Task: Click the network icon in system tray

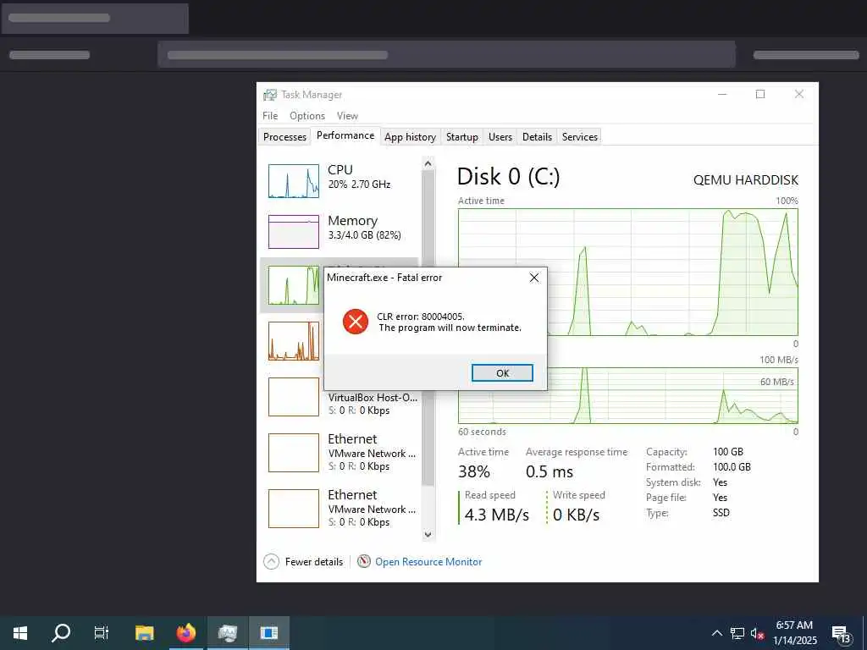Action: (x=737, y=633)
